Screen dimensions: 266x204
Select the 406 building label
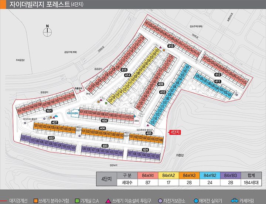pos(102,128)
